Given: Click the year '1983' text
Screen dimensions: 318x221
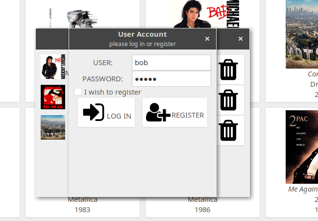Looking at the screenshot, I should [82, 210].
